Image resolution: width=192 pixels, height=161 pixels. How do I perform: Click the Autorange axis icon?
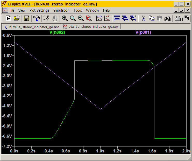click(x=107, y=18)
